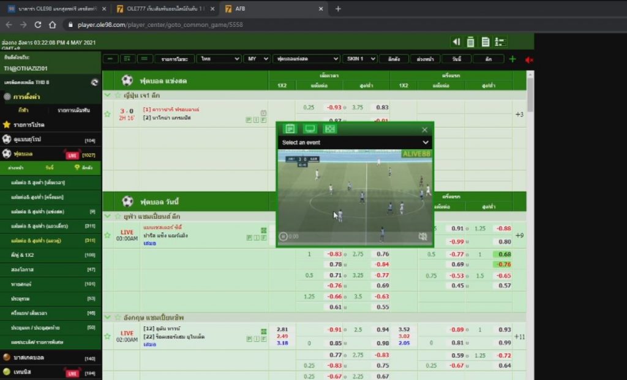Star the Kawasaki Frontale 3-0 match
627x380 pixels.
[108, 114]
